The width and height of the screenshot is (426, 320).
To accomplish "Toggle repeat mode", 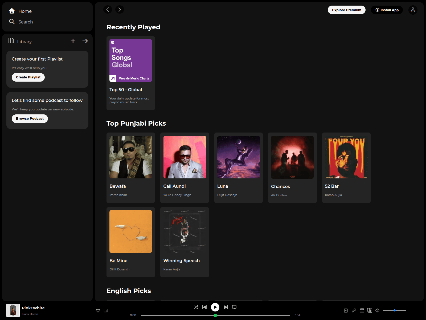I will tap(234, 307).
